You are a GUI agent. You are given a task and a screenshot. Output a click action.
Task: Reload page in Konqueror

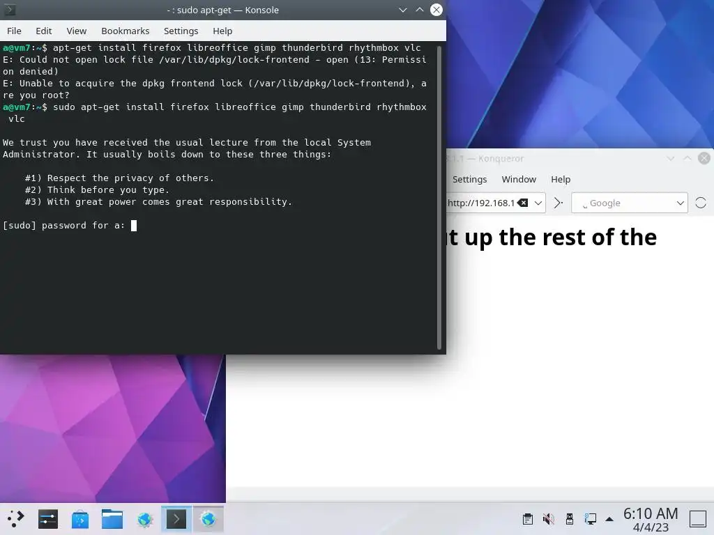[701, 203]
